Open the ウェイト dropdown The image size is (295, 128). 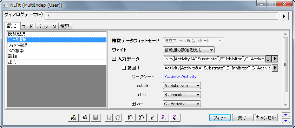coord(189,50)
